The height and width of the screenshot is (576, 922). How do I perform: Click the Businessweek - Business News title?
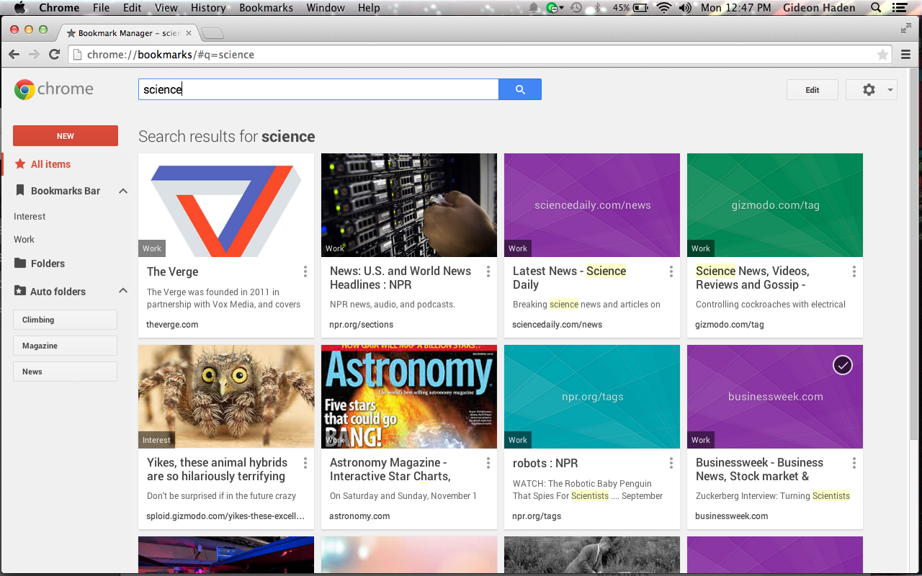pyautogui.click(x=759, y=469)
